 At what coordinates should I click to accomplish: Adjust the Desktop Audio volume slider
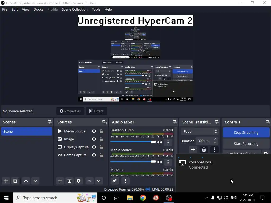pyautogui.click(x=133, y=142)
